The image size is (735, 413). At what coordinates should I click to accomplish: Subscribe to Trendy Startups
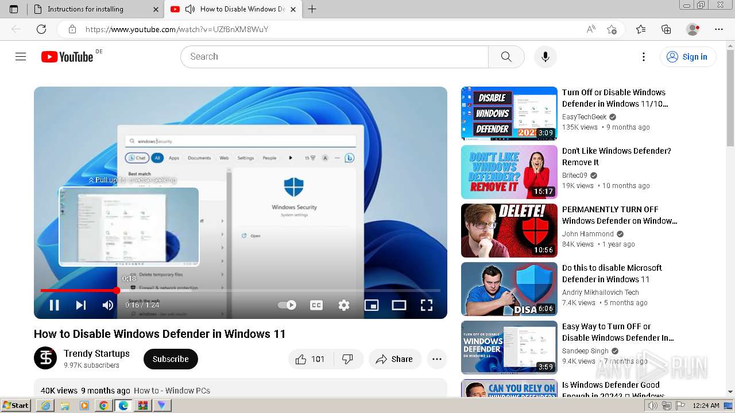pyautogui.click(x=171, y=359)
